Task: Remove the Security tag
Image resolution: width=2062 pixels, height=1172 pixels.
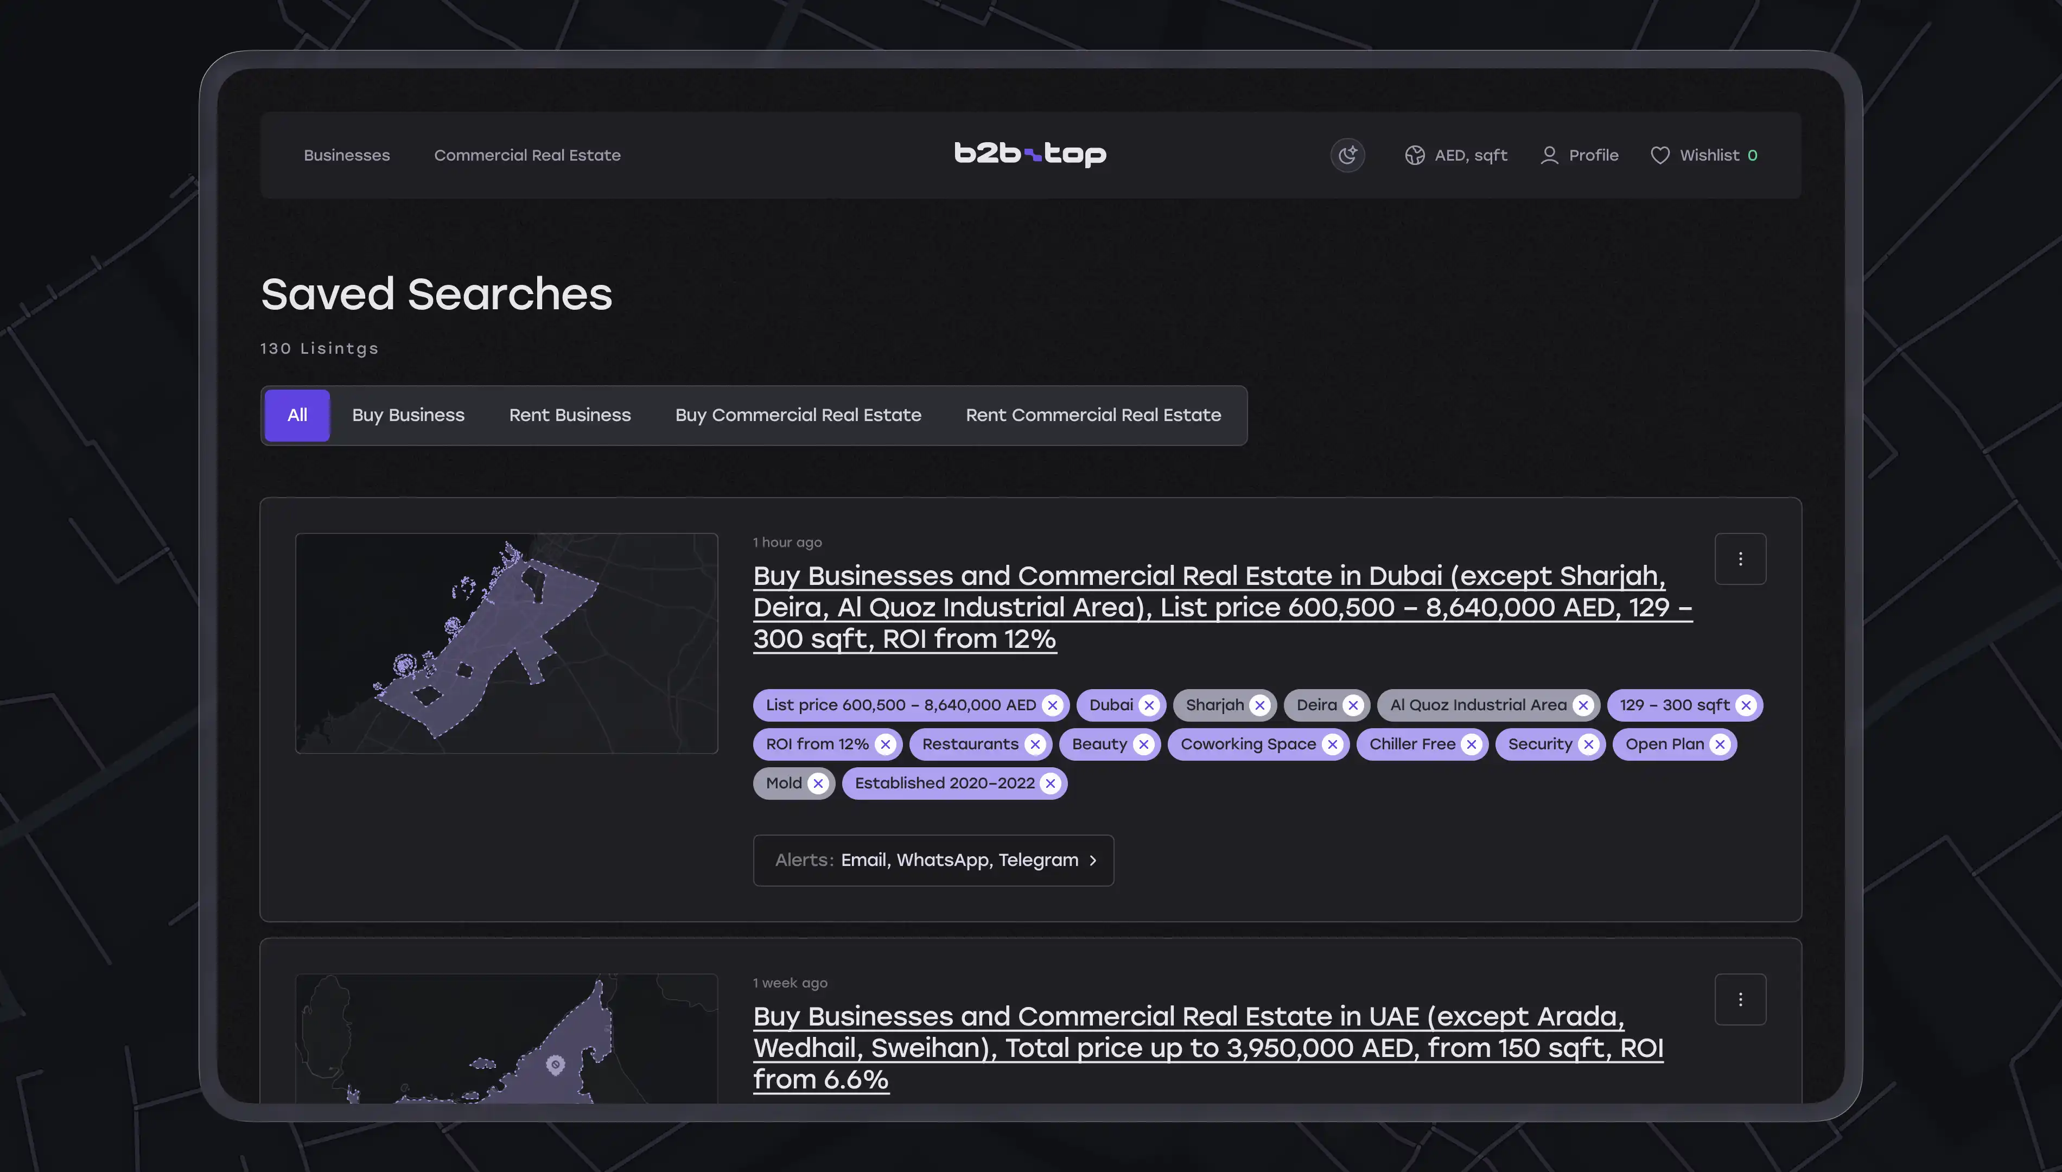Action: coord(1588,744)
